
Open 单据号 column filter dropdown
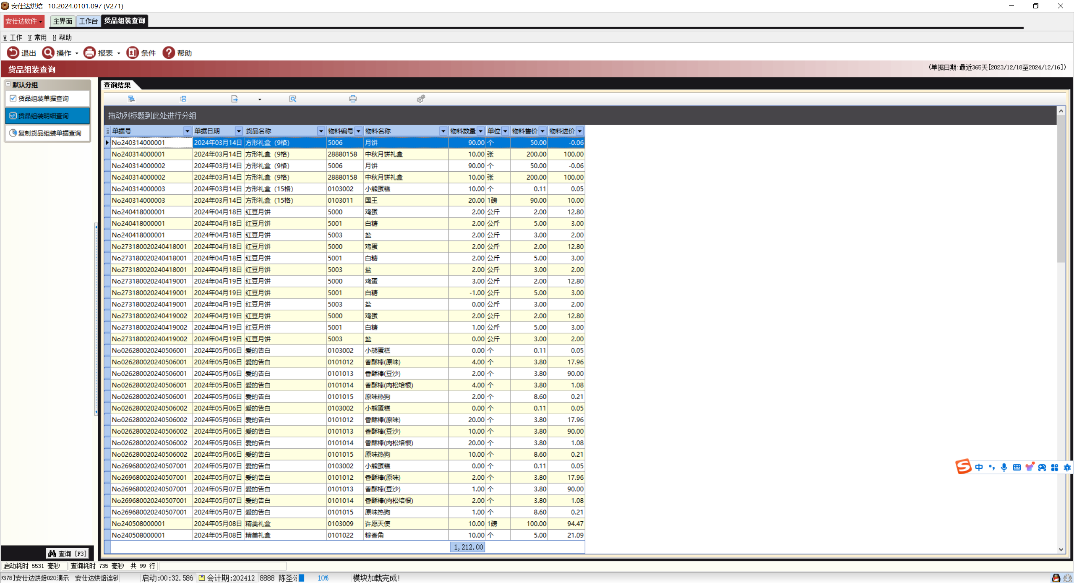(x=187, y=131)
